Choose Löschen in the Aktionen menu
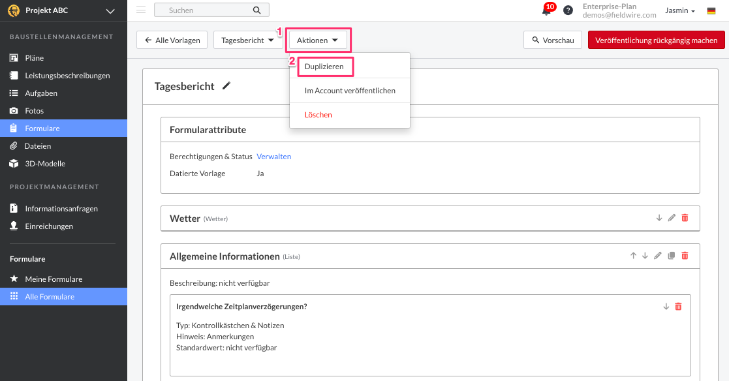The image size is (729, 381). pyautogui.click(x=318, y=115)
